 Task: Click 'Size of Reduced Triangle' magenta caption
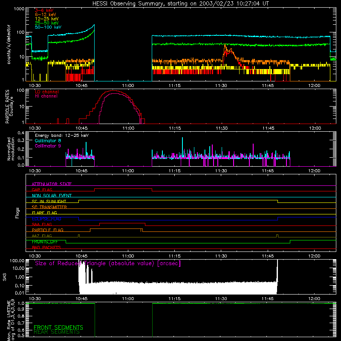[x=108, y=263]
